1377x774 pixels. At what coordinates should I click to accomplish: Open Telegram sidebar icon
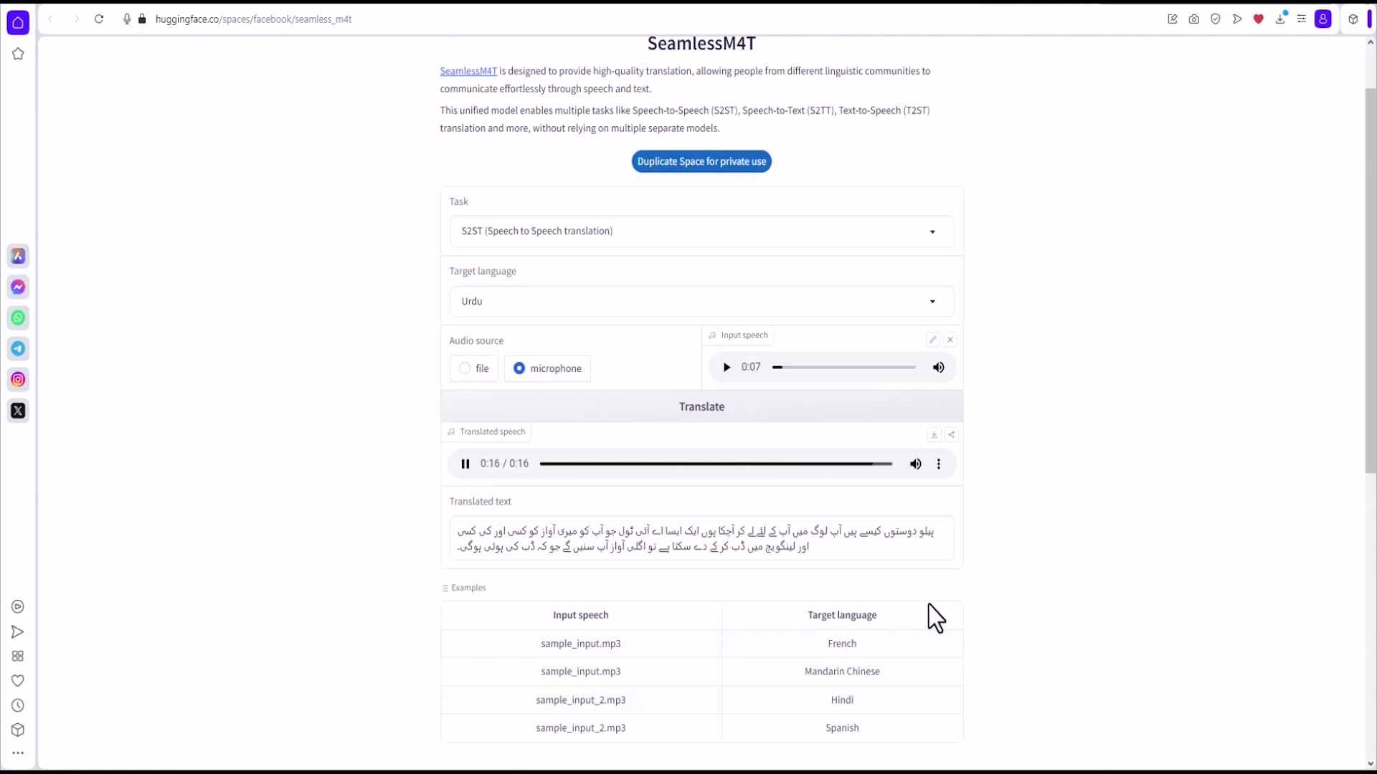coord(18,349)
